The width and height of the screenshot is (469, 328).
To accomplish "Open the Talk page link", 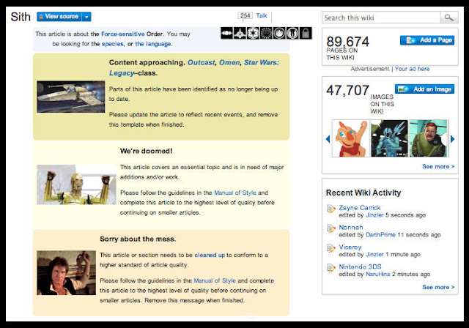I will coord(262,15).
